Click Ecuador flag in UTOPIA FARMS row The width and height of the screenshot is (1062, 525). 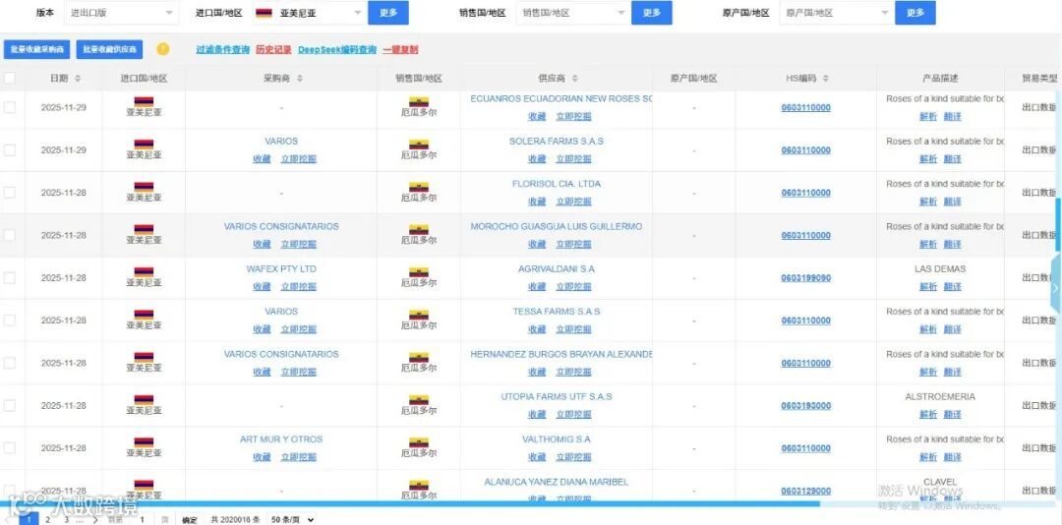(x=419, y=400)
